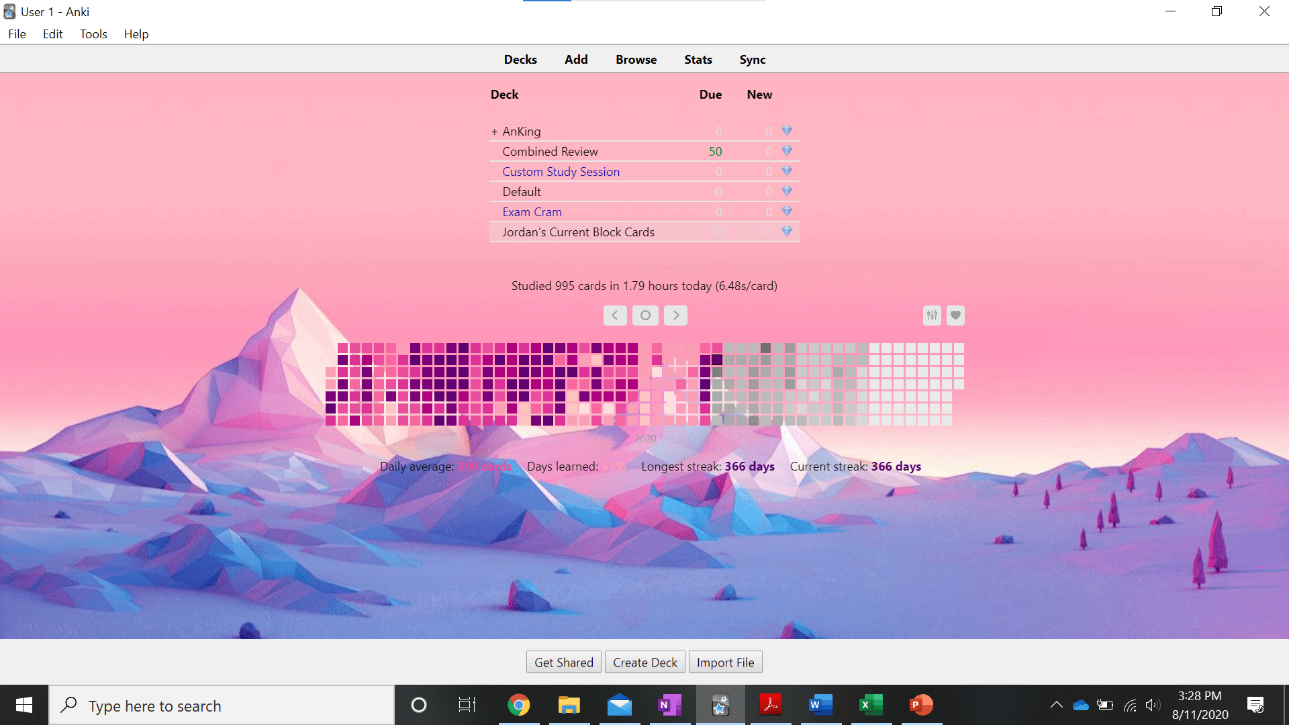Image resolution: width=1289 pixels, height=725 pixels.
Task: Open options gear for Exam Cram deck
Action: [x=787, y=211]
